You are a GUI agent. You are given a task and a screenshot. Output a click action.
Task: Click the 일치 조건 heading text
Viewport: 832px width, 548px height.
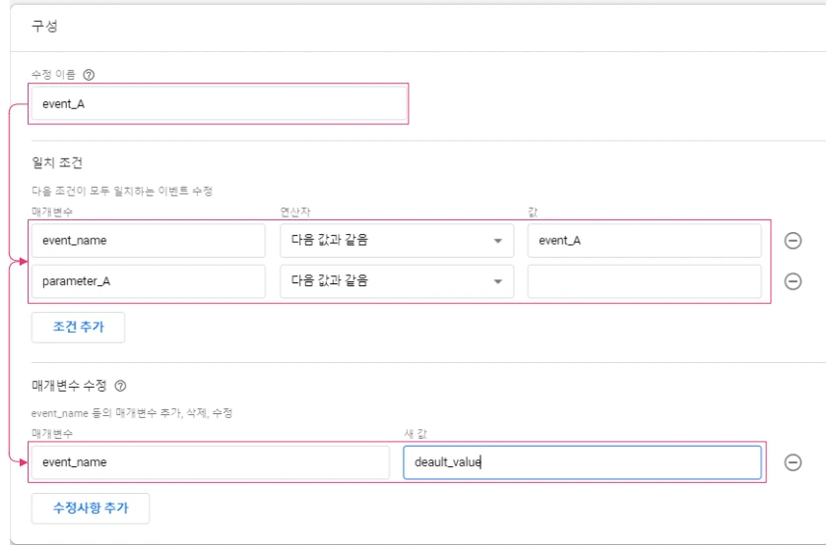(x=57, y=162)
